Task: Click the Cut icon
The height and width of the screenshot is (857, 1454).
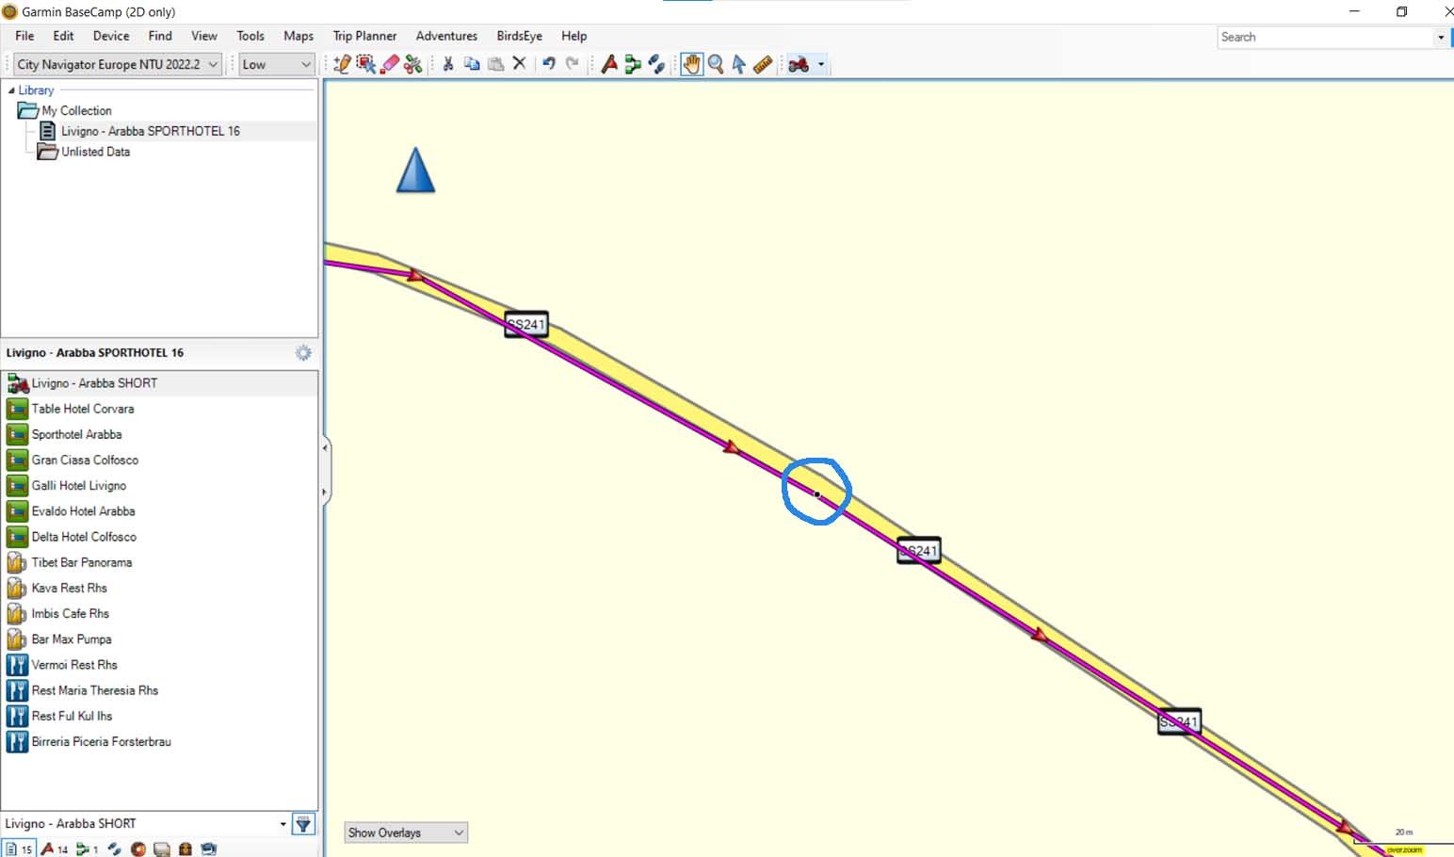Action: pos(448,64)
